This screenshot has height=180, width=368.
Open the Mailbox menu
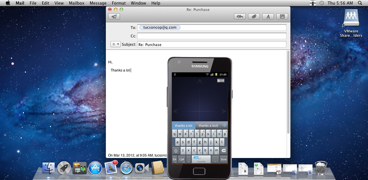[x=76, y=3]
